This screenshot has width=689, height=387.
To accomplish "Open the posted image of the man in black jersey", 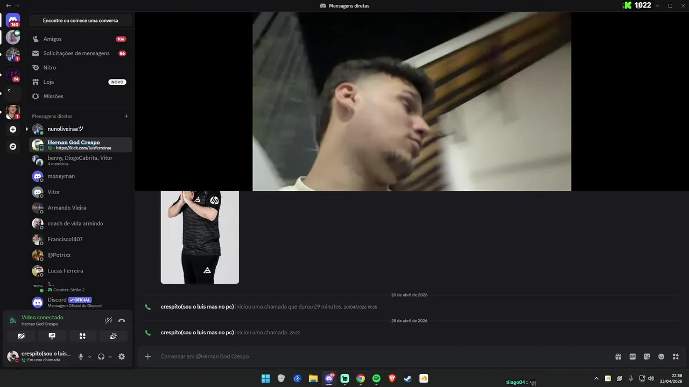I will click(200, 237).
